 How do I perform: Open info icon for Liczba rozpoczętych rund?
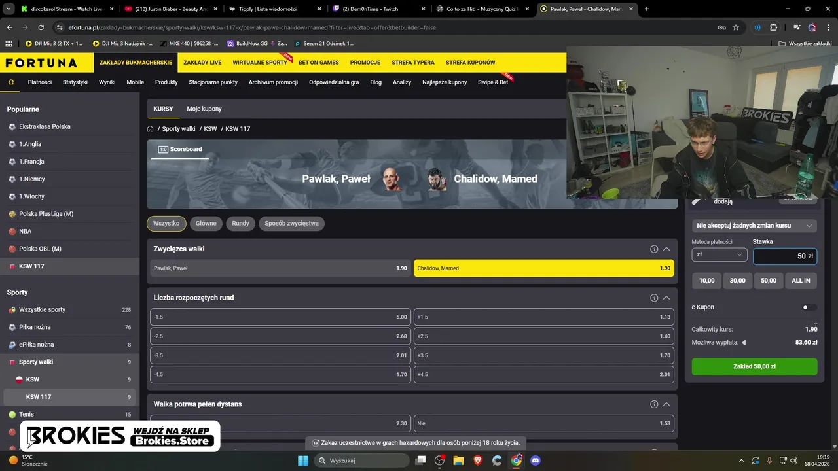click(x=653, y=298)
